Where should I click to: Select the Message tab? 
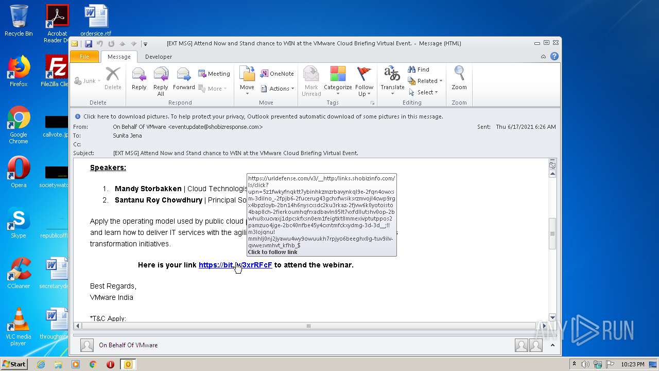(119, 57)
